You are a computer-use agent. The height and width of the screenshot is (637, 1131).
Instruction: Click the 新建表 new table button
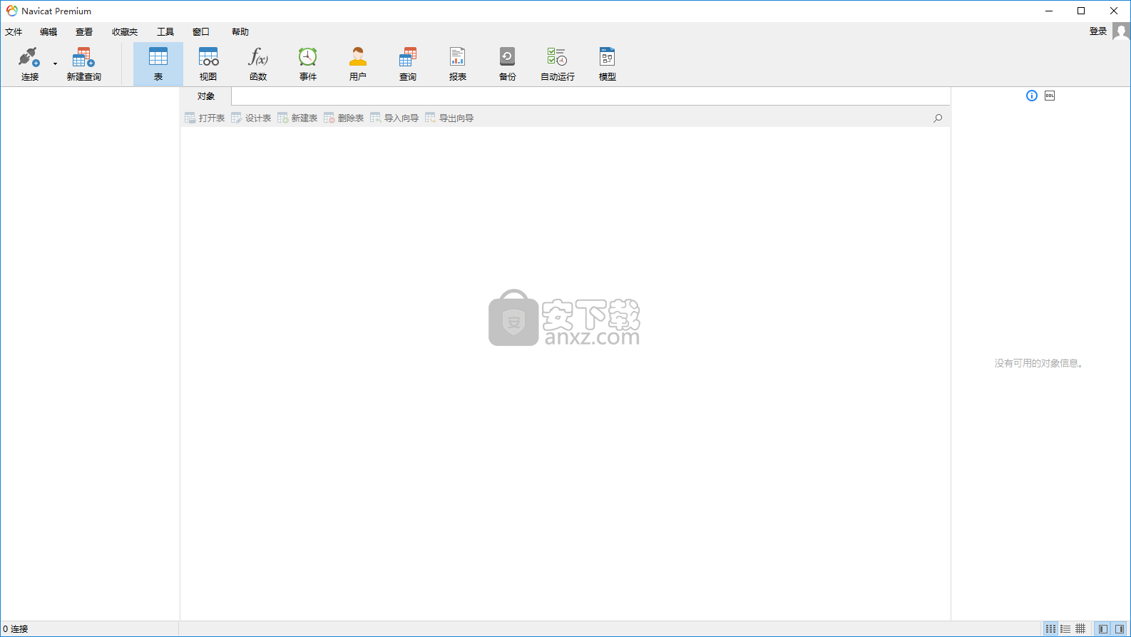tap(297, 118)
